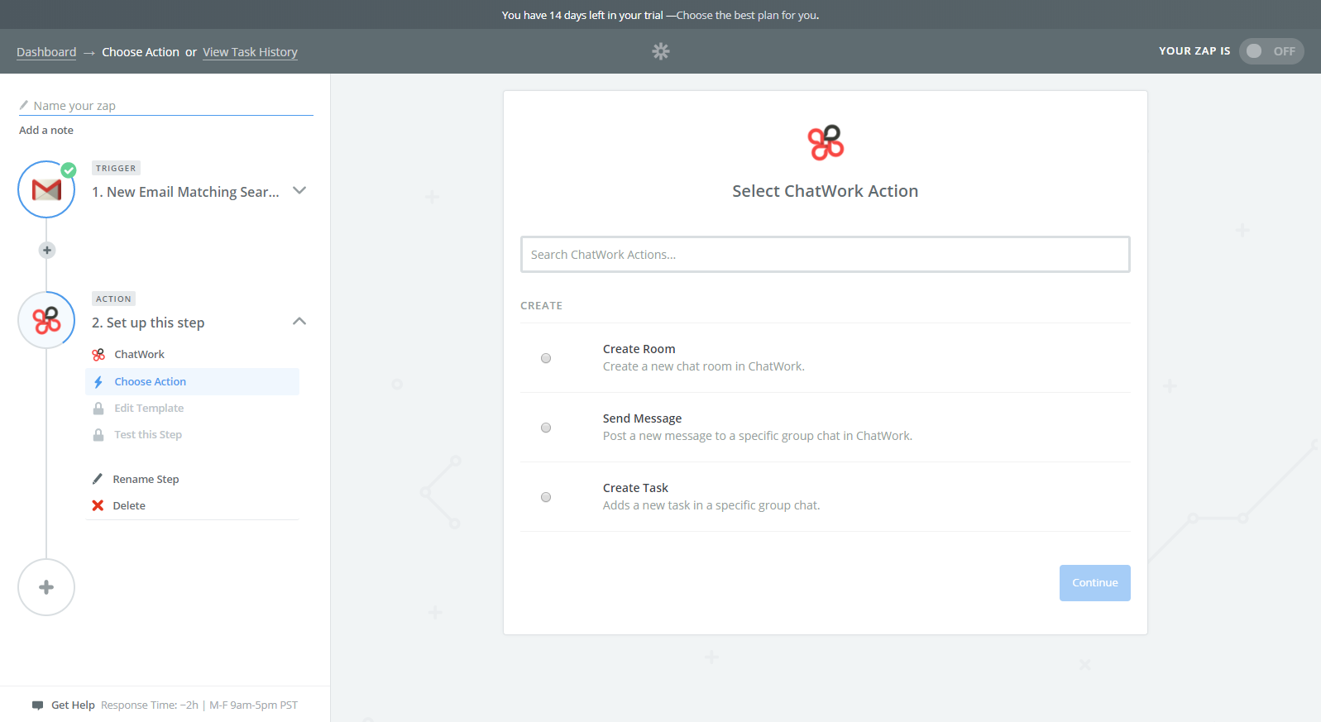1321x722 pixels.
Task: Click the 'Choose Action' breadcrumb text
Action: [141, 52]
